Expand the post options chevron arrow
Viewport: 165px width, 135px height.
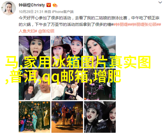coord(160,2)
